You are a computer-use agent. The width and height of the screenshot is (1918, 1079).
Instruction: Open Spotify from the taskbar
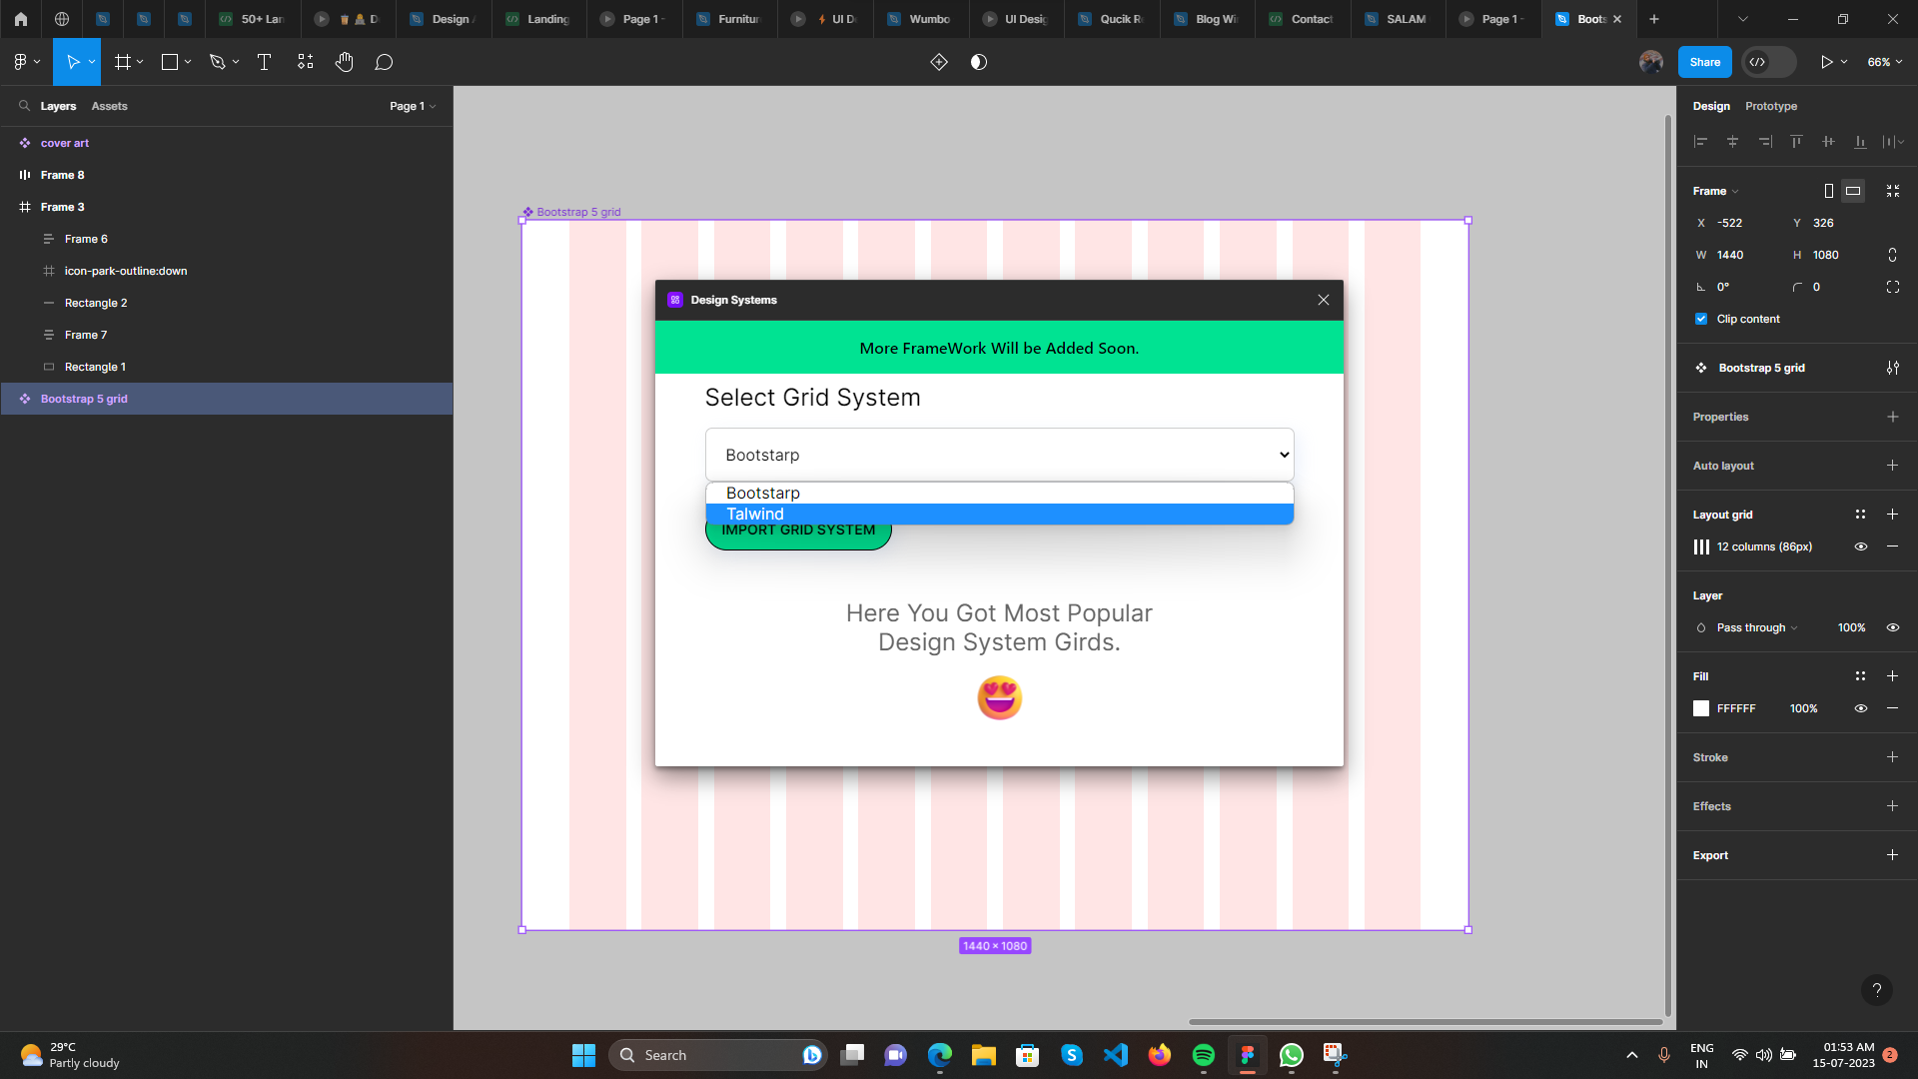pyautogui.click(x=1203, y=1055)
